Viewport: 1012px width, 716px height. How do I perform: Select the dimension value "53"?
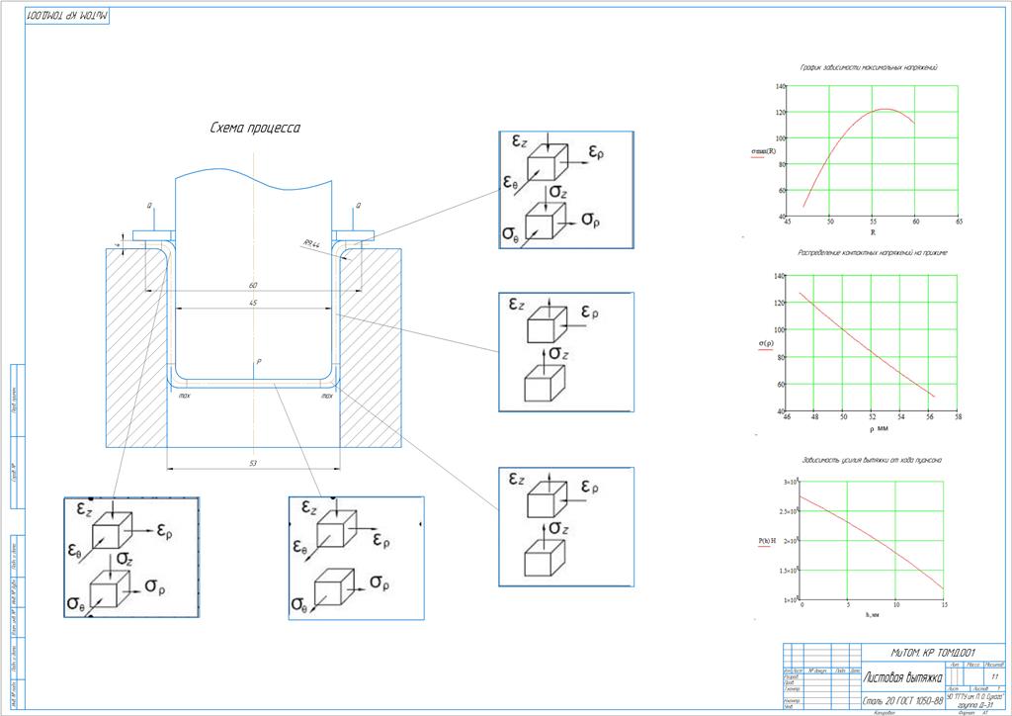click(x=253, y=463)
